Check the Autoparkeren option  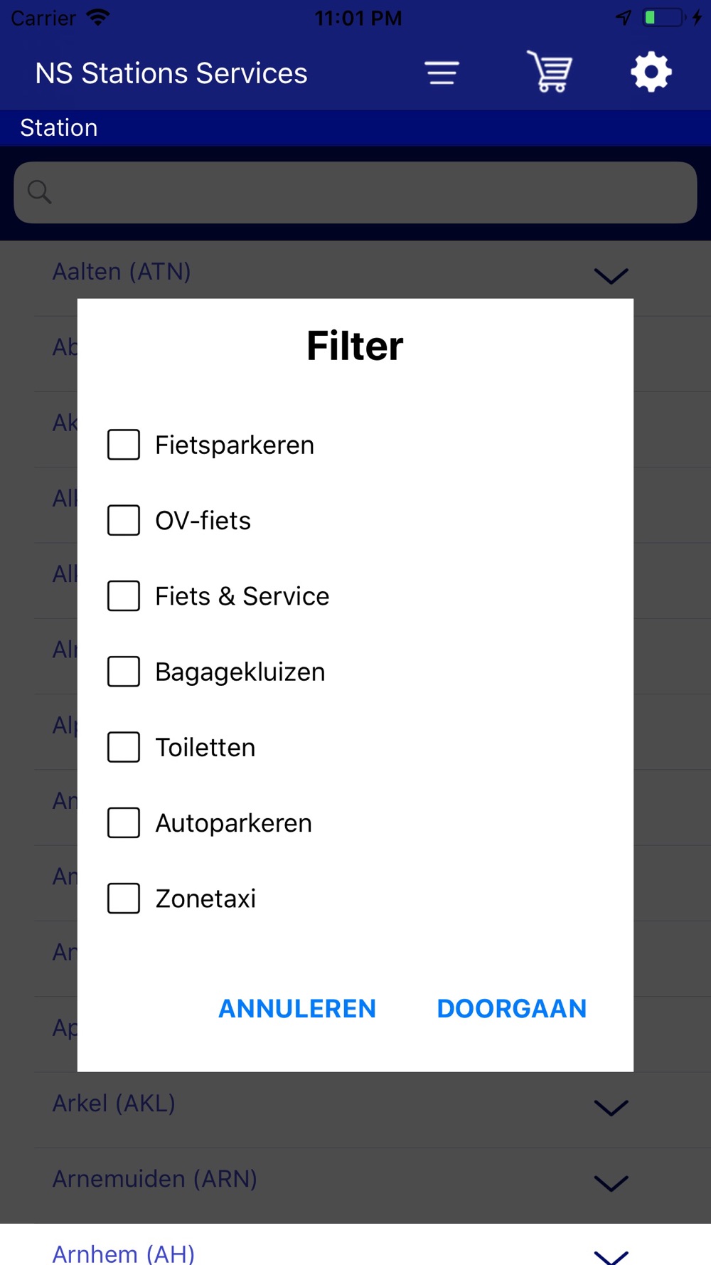[x=124, y=822]
